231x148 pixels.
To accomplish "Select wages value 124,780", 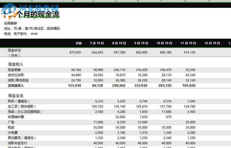I will click(190, 107).
